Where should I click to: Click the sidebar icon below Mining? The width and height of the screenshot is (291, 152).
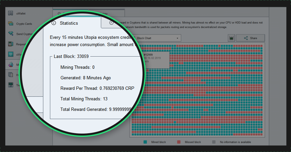coord(11,75)
